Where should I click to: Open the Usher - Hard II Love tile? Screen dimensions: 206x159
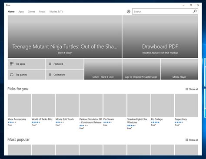[x=103, y=69]
